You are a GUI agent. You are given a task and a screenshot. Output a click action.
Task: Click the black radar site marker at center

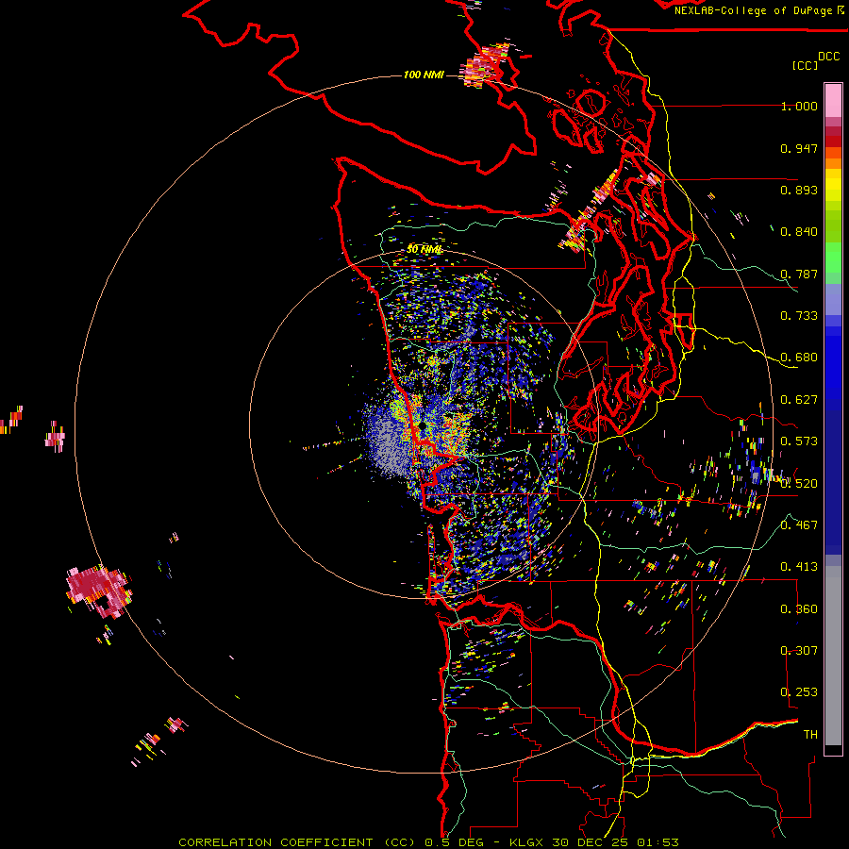coord(422,426)
